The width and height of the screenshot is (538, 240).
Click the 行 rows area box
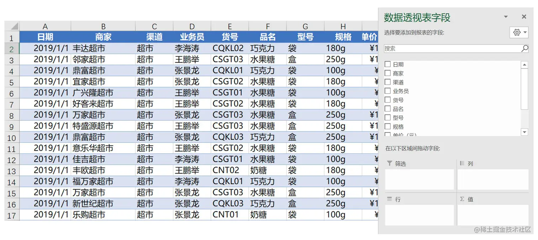[x=420, y=215]
